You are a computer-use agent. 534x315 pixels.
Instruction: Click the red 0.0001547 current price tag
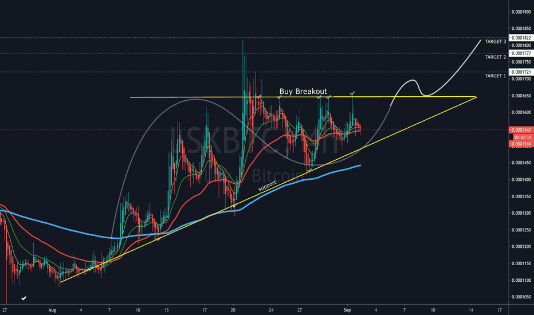point(521,130)
